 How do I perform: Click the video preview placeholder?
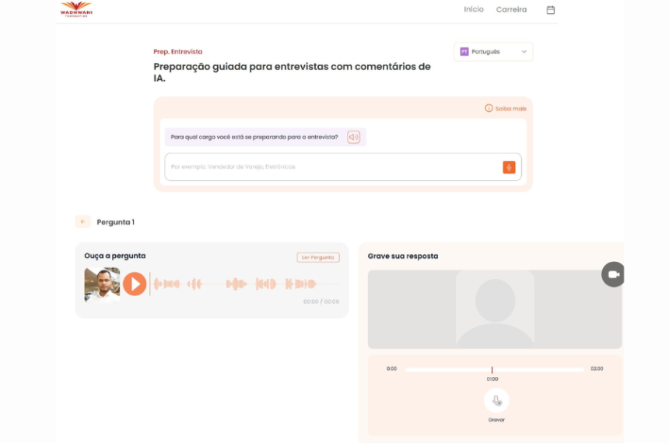click(495, 309)
